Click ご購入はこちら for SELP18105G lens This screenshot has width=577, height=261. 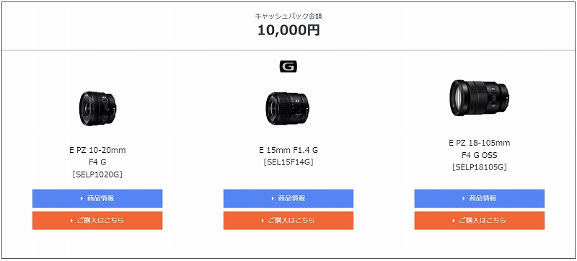pyautogui.click(x=480, y=221)
